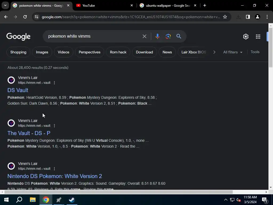Viewport: 273px width, 205px height.
Task: Open File Explorer from taskbar
Action: coord(33,200)
